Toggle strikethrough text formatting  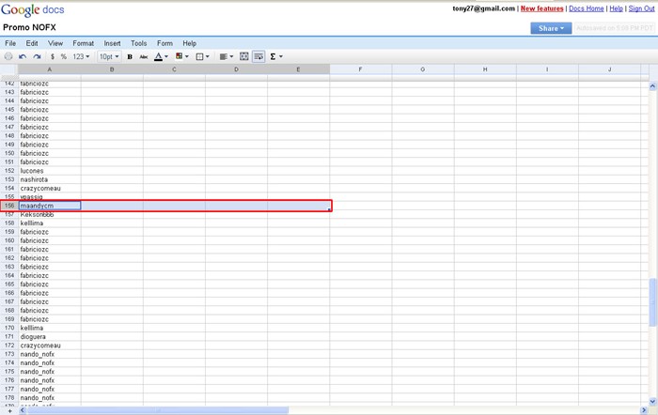(x=144, y=56)
